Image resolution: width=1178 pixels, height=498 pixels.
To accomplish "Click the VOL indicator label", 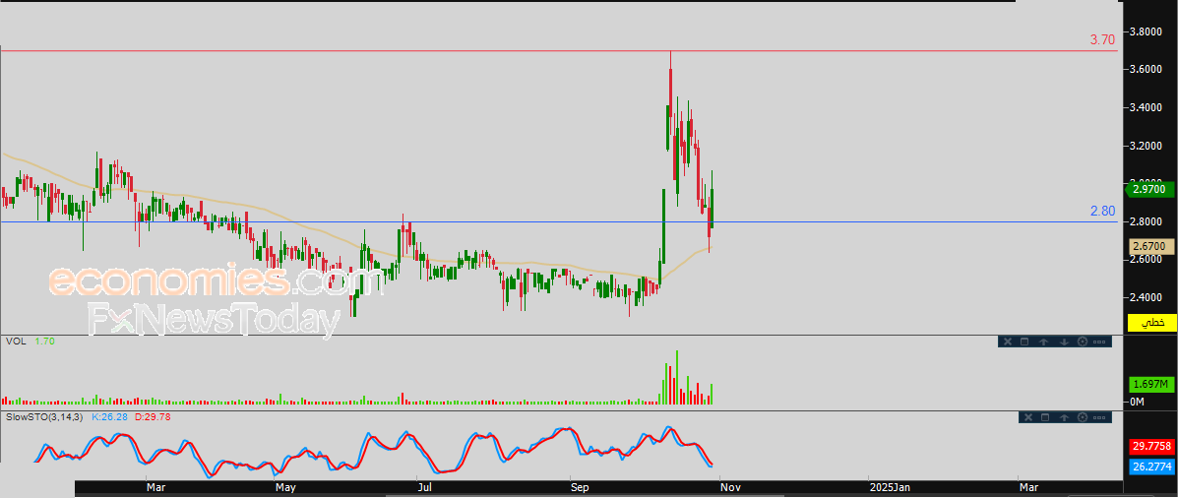I will tap(16, 341).
